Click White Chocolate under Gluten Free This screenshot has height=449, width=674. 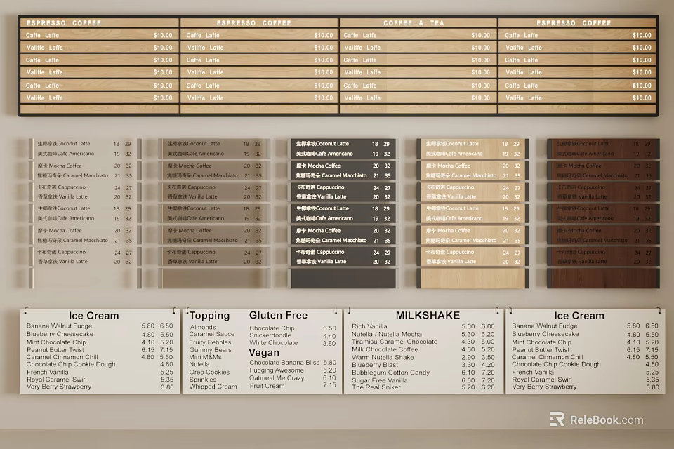(x=274, y=343)
